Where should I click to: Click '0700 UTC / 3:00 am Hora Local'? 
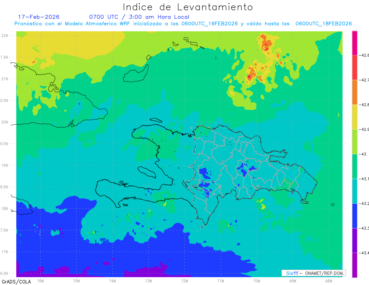[x=139, y=17]
